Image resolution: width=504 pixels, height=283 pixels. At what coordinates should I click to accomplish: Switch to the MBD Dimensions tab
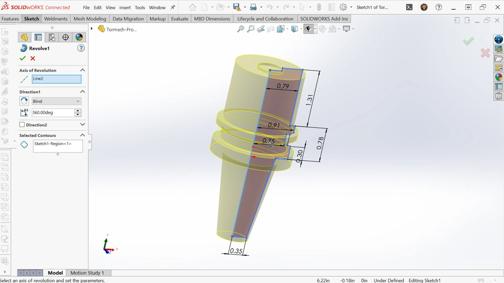(x=212, y=19)
